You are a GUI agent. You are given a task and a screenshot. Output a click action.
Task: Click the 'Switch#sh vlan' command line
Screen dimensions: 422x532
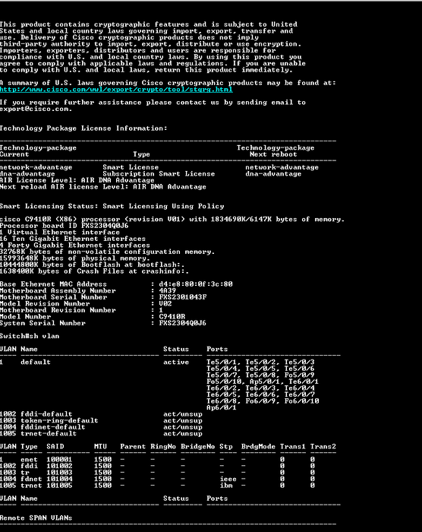[30, 336]
